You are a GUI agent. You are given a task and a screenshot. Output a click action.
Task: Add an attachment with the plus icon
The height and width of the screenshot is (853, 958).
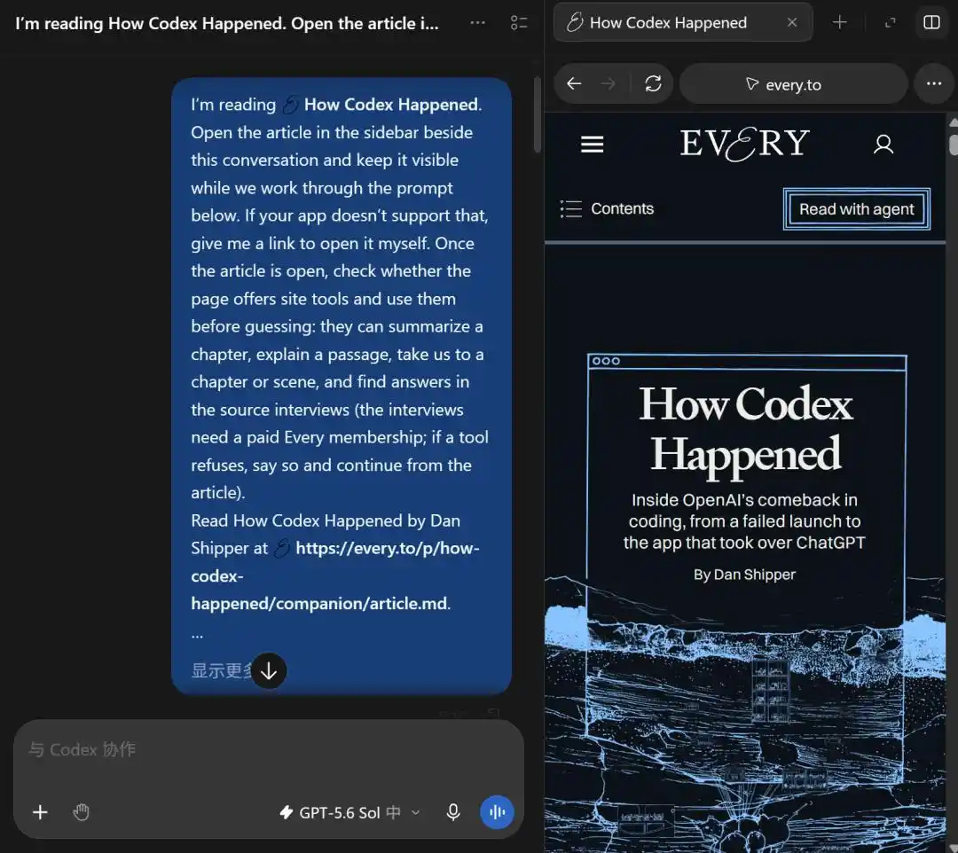[x=40, y=812]
